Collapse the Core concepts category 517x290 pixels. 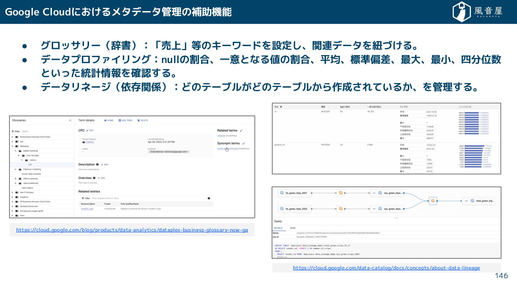click(19, 155)
